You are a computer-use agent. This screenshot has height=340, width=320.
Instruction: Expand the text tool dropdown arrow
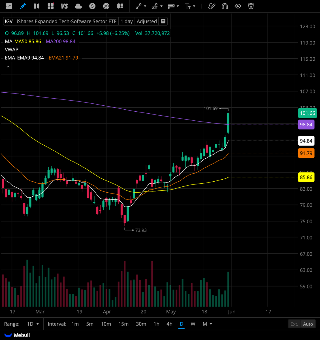click(194, 6)
